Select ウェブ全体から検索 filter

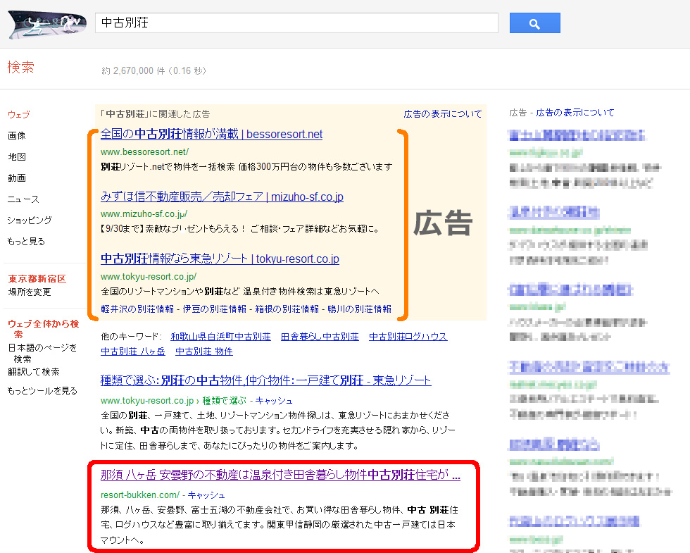click(43, 329)
